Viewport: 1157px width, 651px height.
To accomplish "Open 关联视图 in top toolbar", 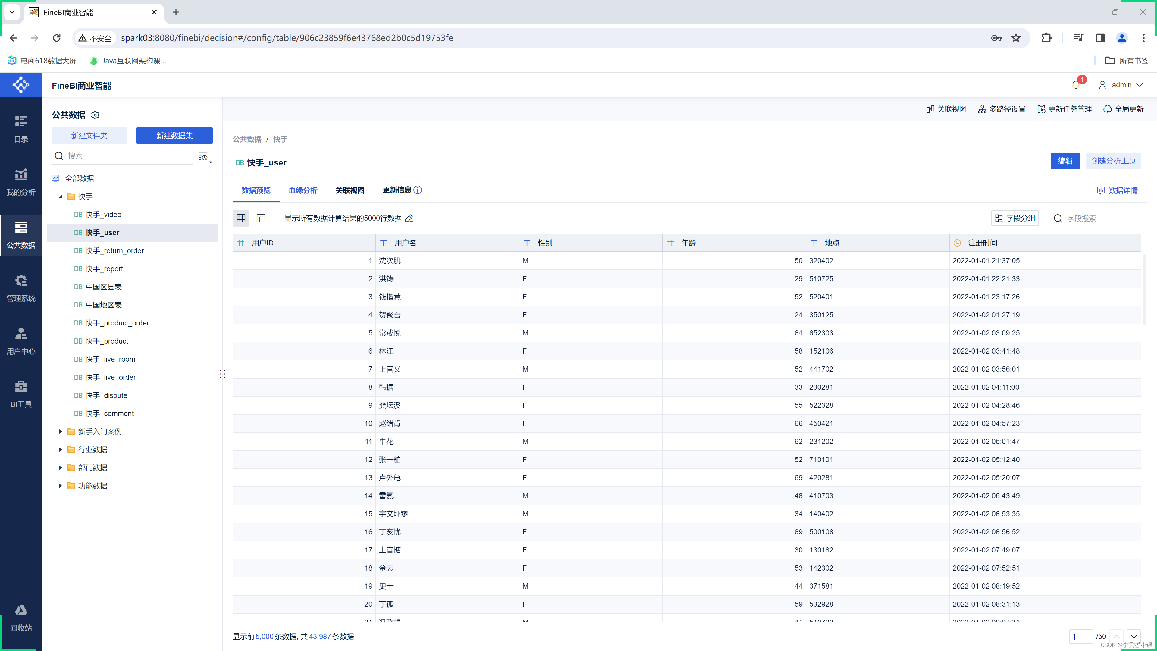I will click(x=946, y=109).
